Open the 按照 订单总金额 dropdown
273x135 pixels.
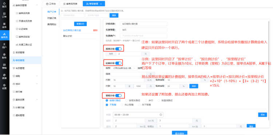click(124, 68)
